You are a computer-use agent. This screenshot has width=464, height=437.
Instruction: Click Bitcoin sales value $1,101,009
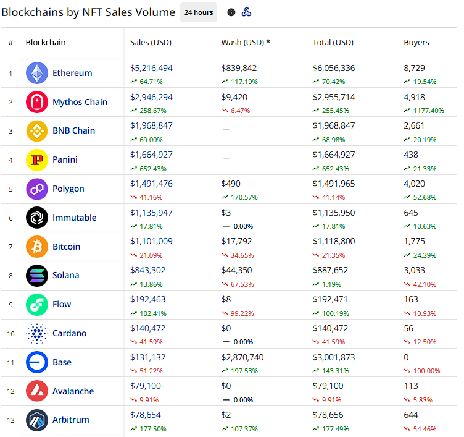(151, 241)
